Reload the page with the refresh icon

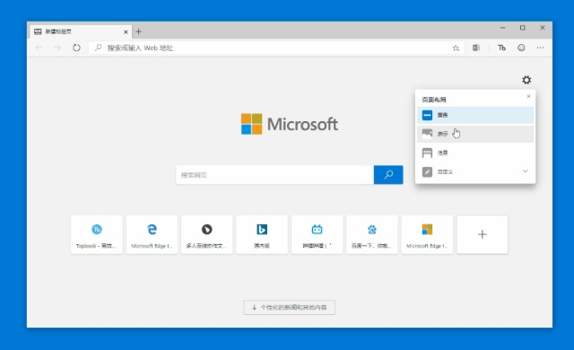pyautogui.click(x=76, y=48)
